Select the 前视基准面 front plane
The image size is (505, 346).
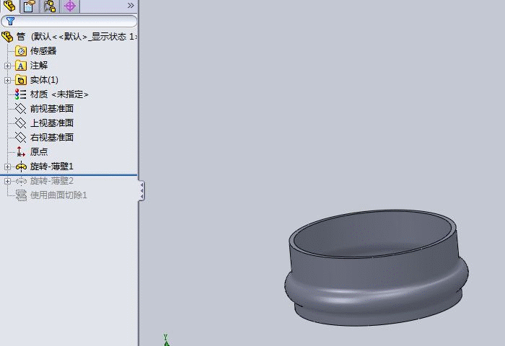click(x=52, y=109)
